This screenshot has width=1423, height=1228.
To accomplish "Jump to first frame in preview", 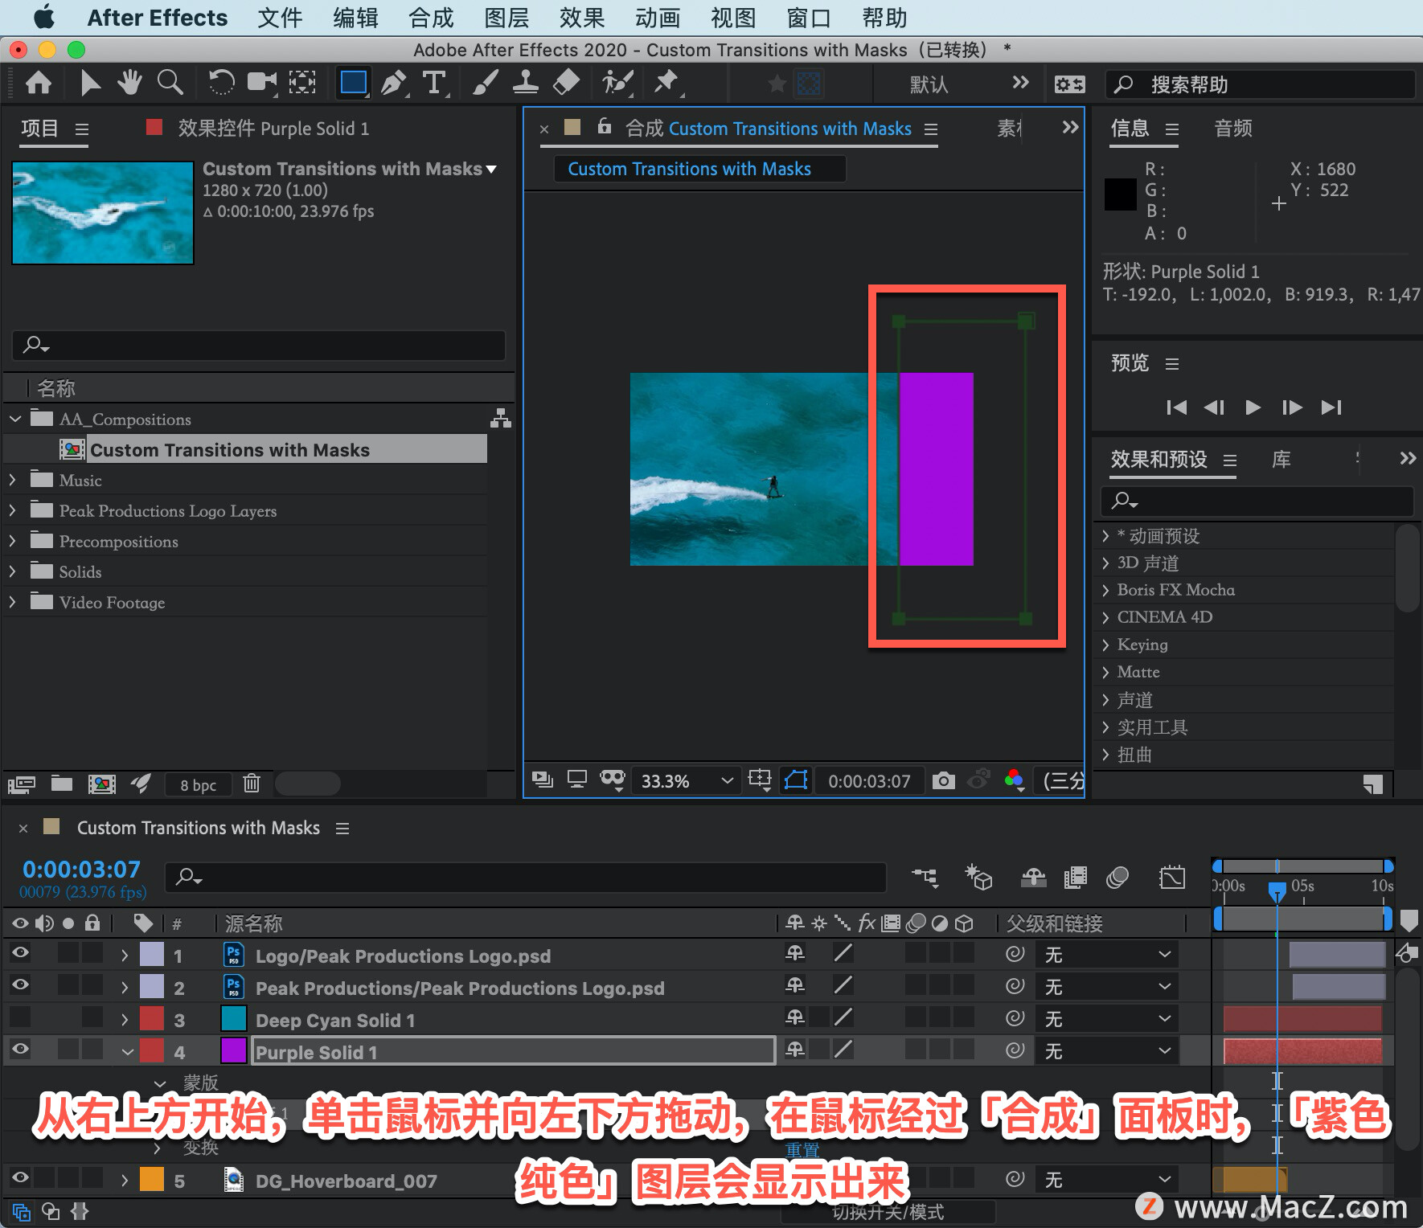I will point(1176,407).
